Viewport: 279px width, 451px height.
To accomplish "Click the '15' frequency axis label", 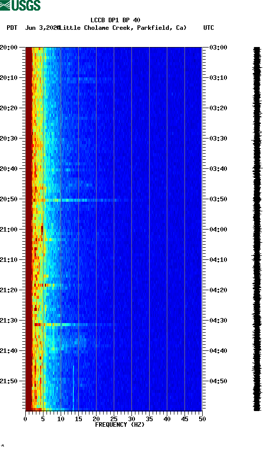I will [x=78, y=419].
